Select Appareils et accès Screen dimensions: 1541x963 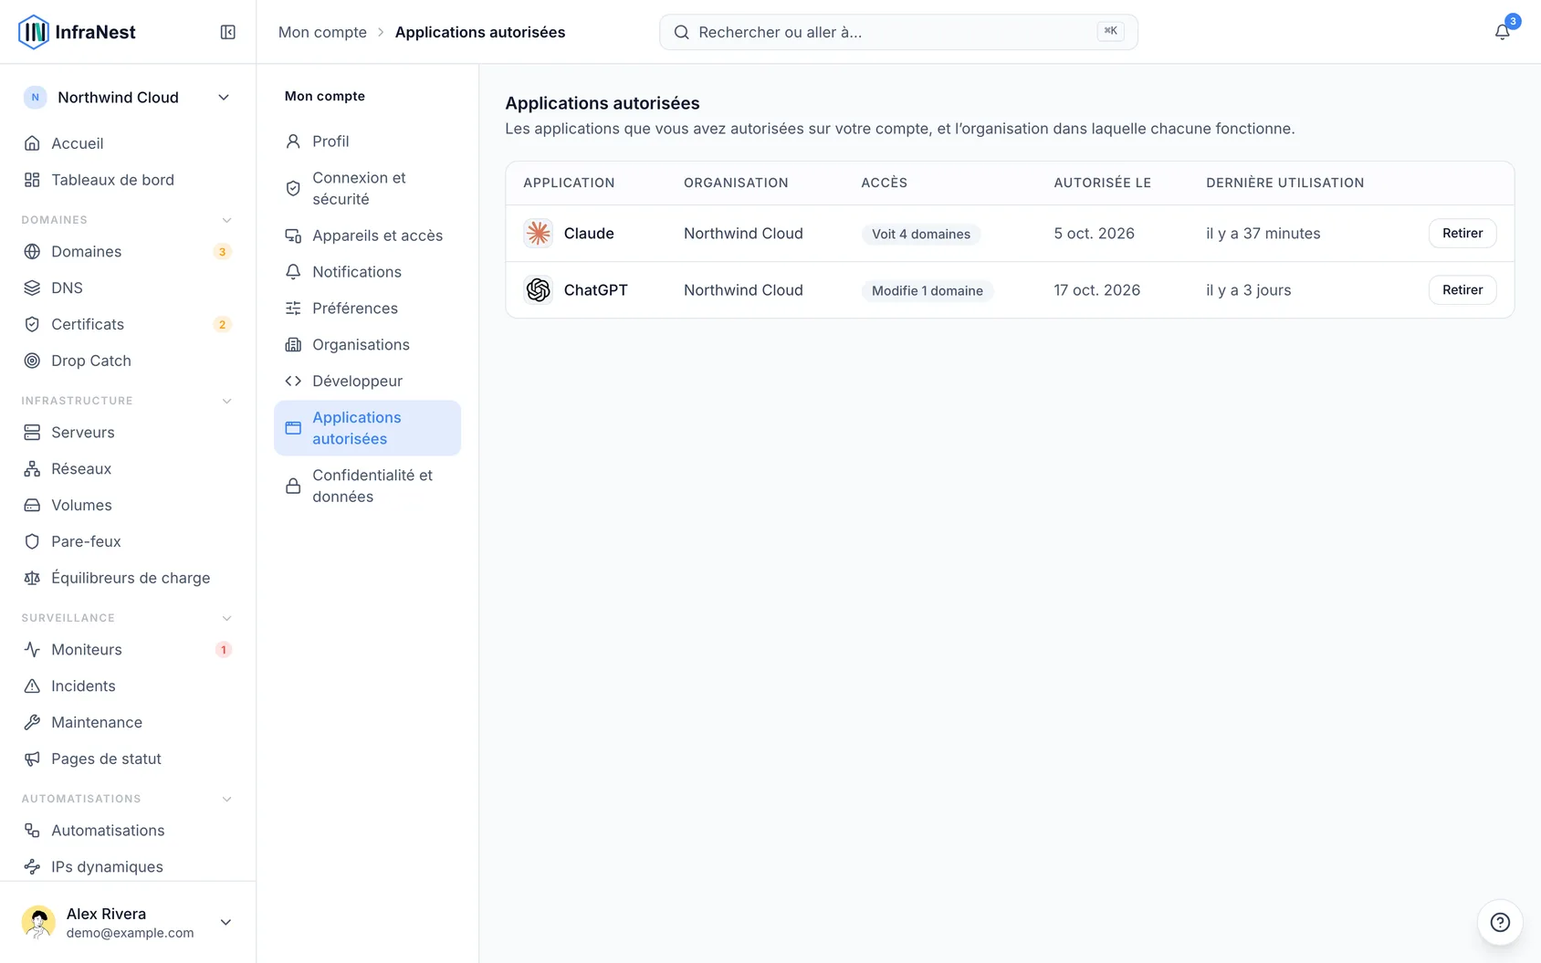pyautogui.click(x=367, y=236)
